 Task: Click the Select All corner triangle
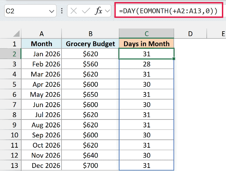click(x=16, y=34)
